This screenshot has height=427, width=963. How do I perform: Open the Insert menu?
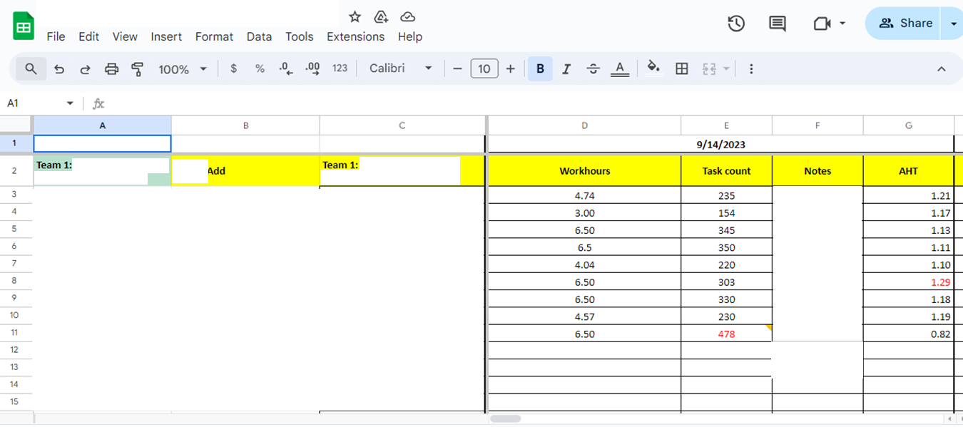(166, 36)
